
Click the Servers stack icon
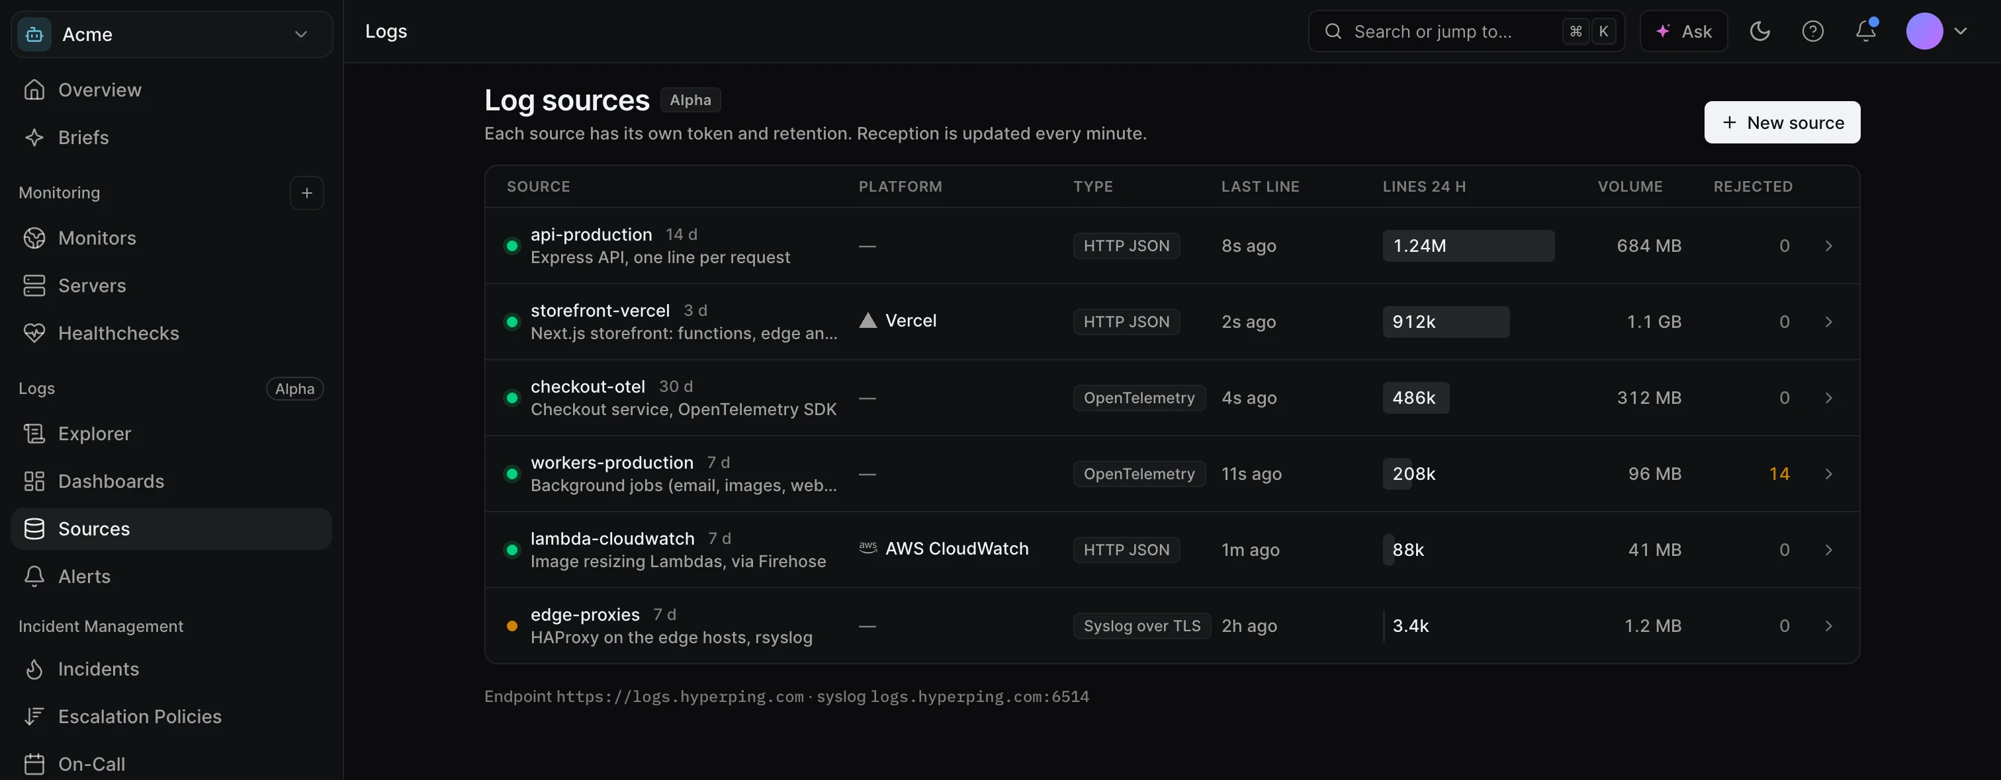tap(34, 286)
